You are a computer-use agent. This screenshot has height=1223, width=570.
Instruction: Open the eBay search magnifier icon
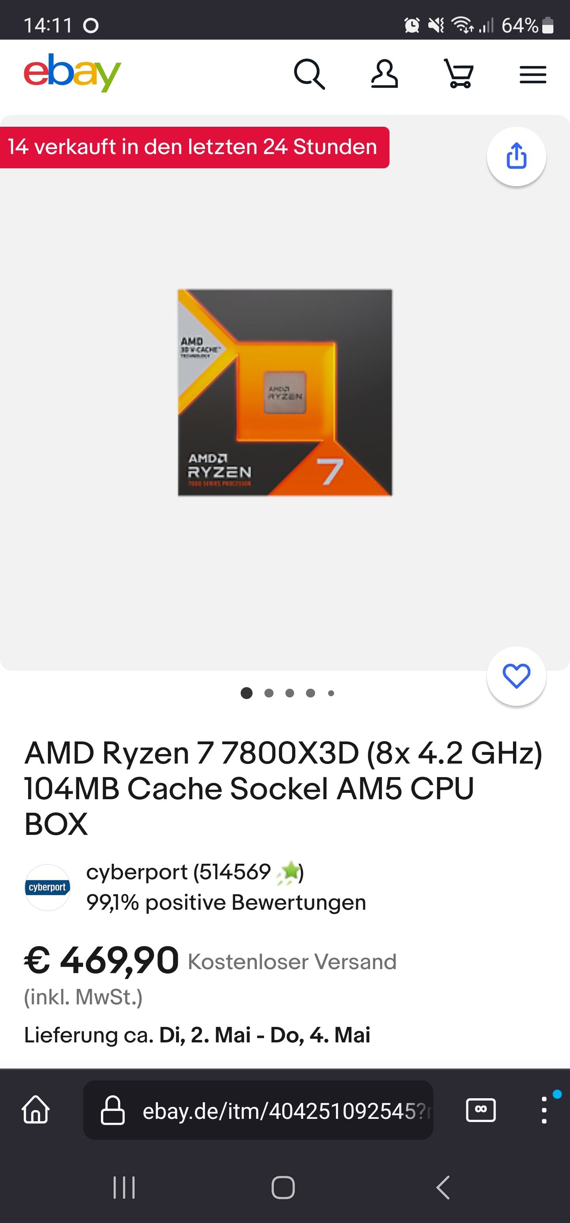tap(310, 74)
